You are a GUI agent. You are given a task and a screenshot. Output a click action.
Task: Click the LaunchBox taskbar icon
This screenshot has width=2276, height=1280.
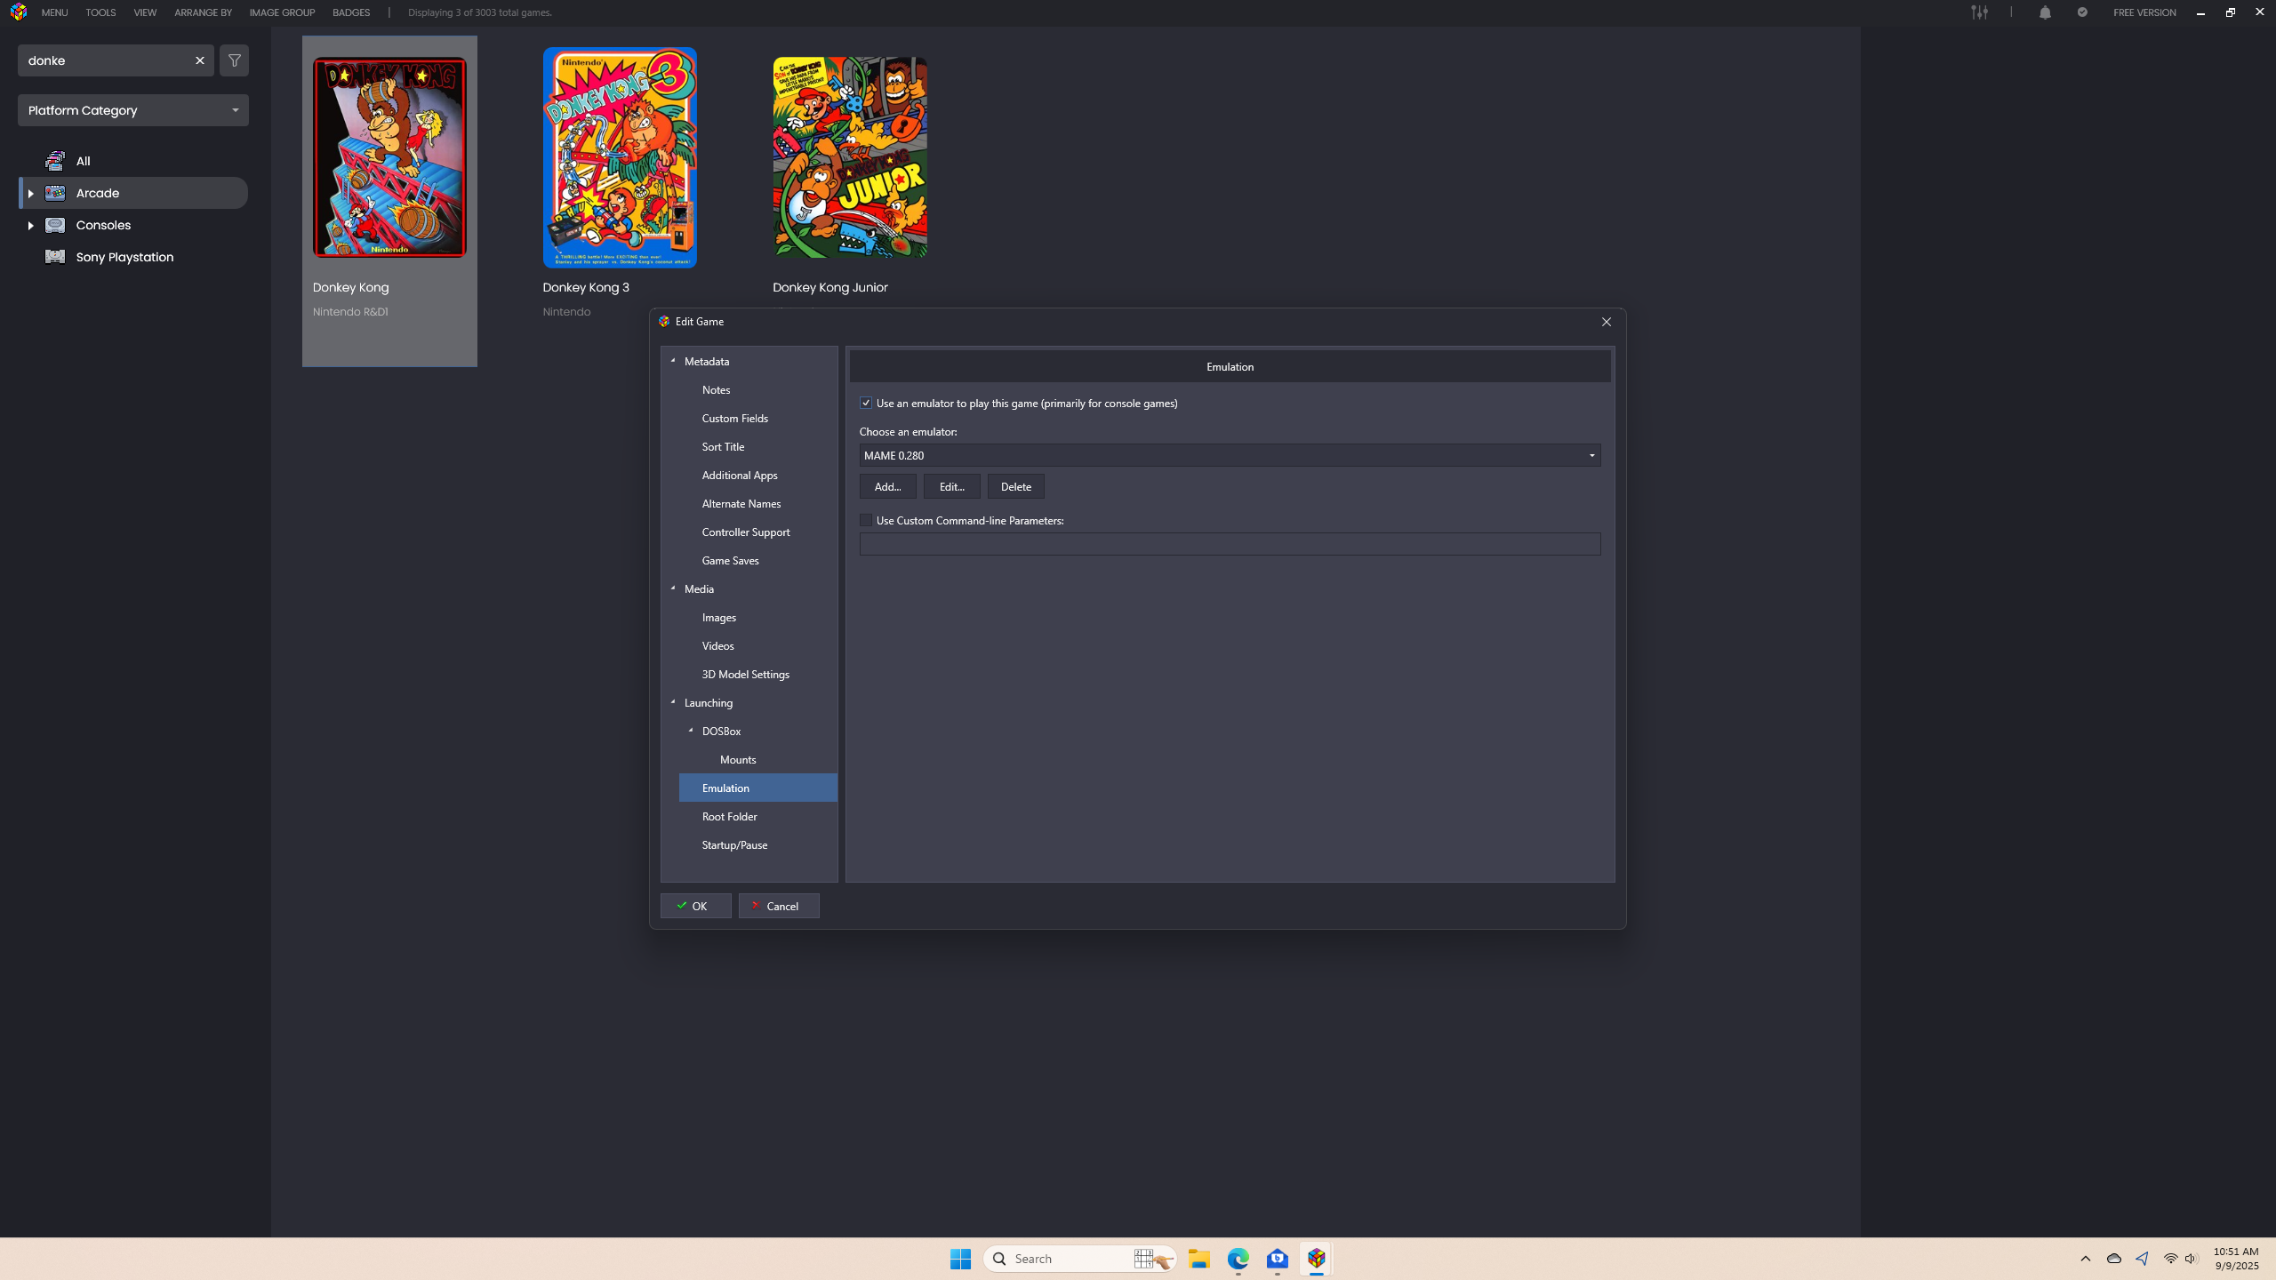point(1317,1259)
